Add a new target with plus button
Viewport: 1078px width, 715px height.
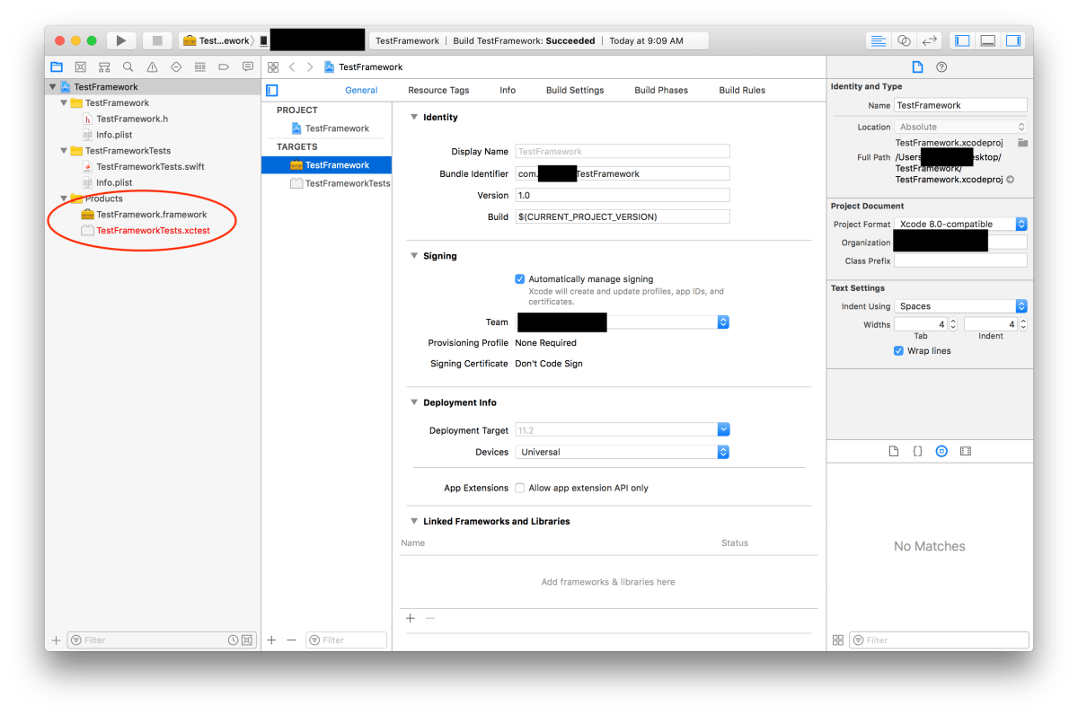pyautogui.click(x=271, y=640)
